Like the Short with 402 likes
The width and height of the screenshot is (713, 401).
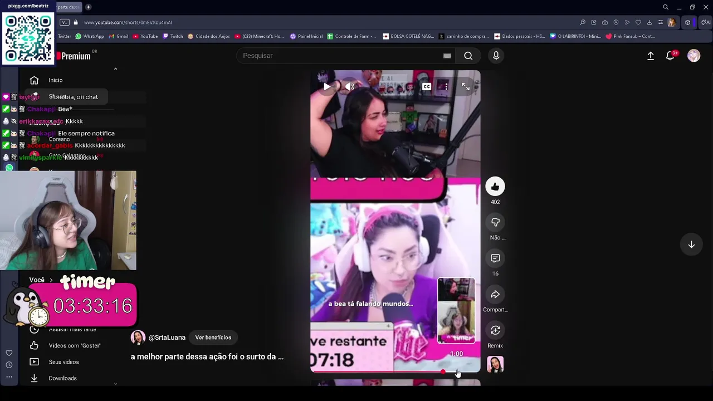[495, 187]
